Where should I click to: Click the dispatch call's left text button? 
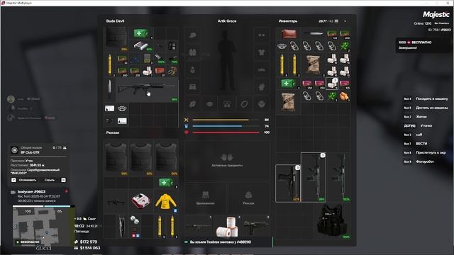coord(28,180)
